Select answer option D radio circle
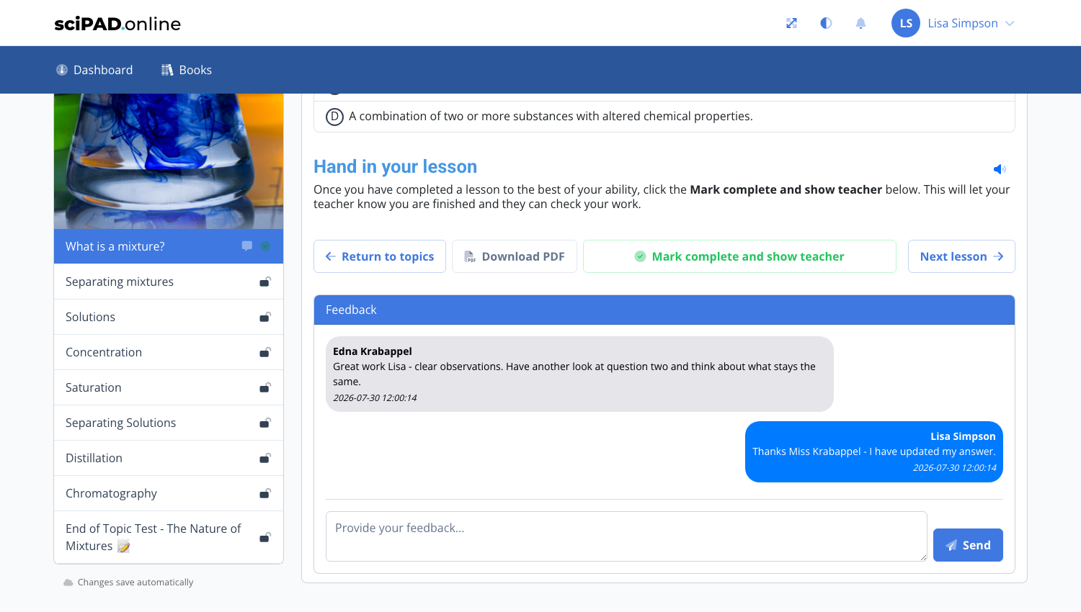The image size is (1081, 612). (x=334, y=117)
